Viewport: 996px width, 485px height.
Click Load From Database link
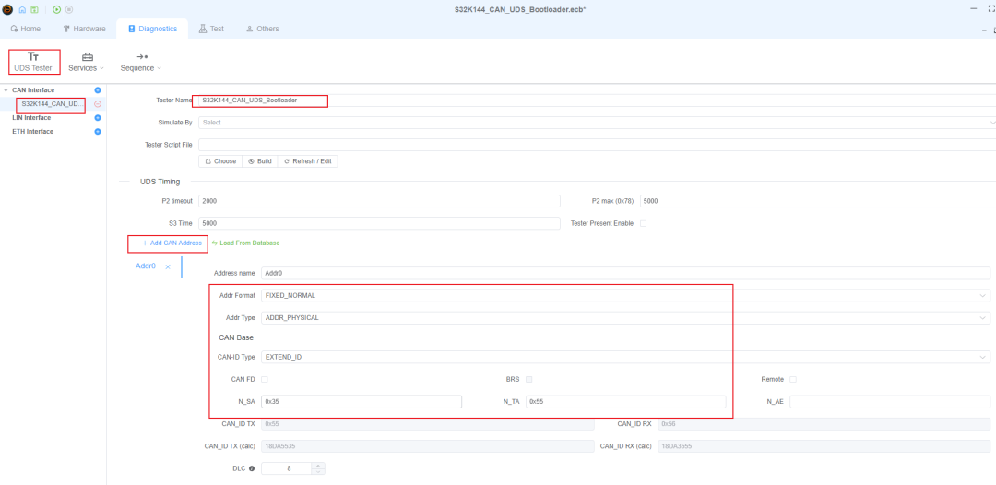(245, 243)
